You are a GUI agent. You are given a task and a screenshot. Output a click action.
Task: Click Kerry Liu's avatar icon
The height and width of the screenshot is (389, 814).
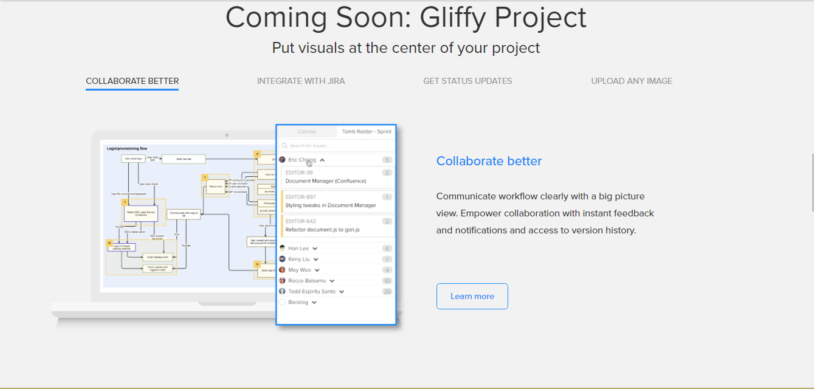[282, 259]
